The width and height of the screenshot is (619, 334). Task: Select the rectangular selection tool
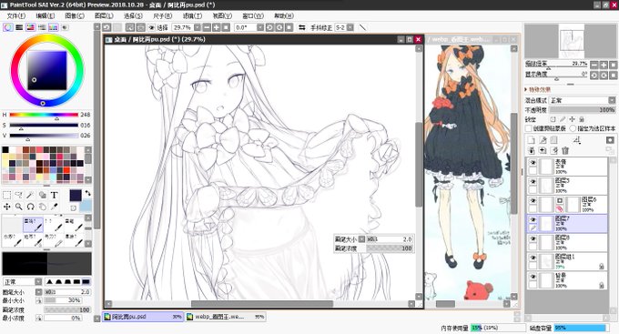click(x=7, y=195)
